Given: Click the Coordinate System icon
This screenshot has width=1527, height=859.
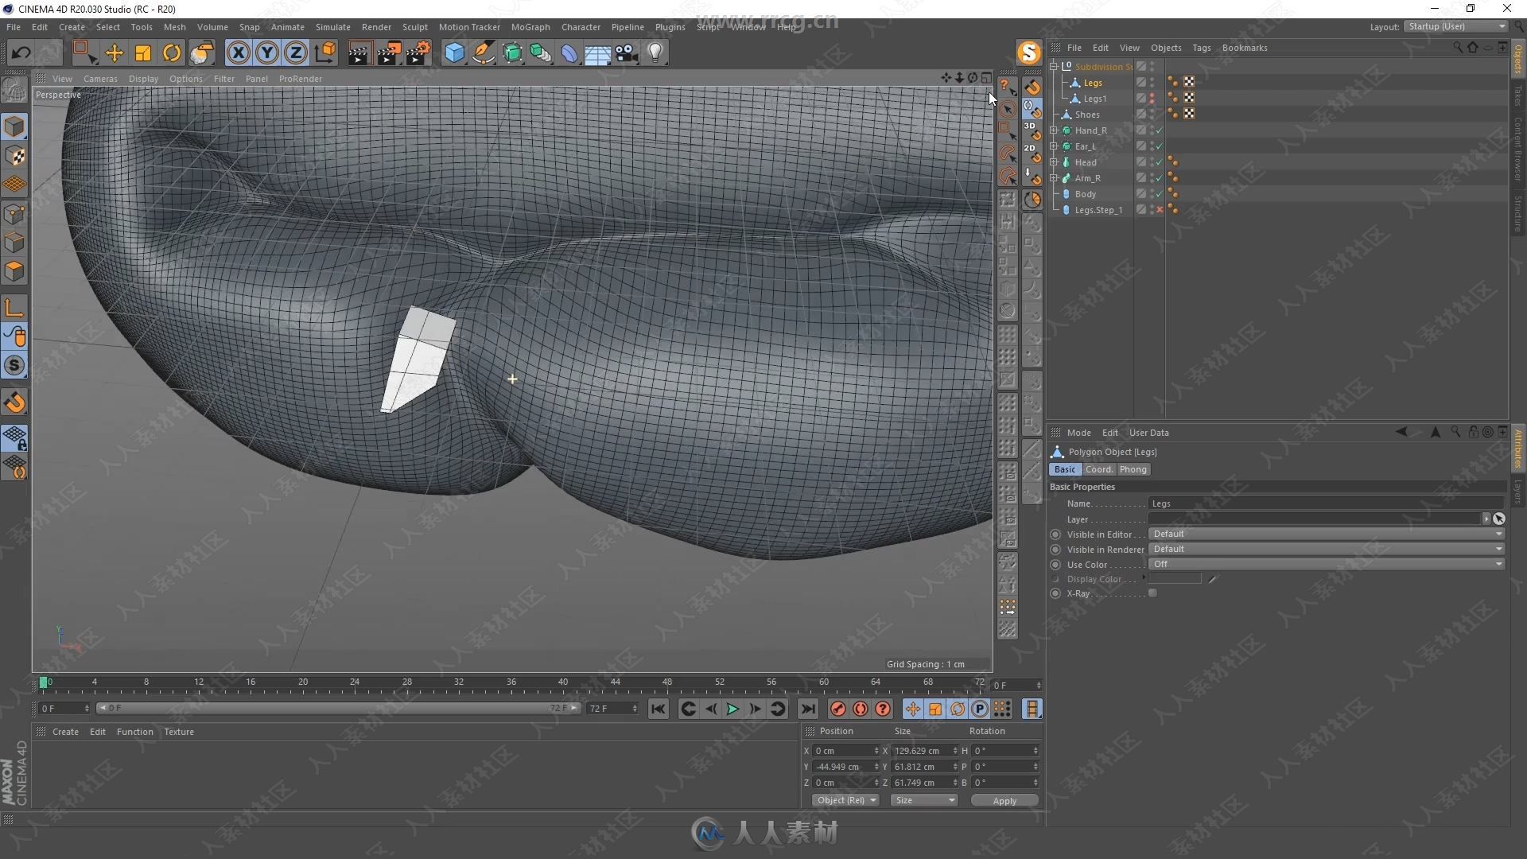Looking at the screenshot, I should (x=325, y=53).
